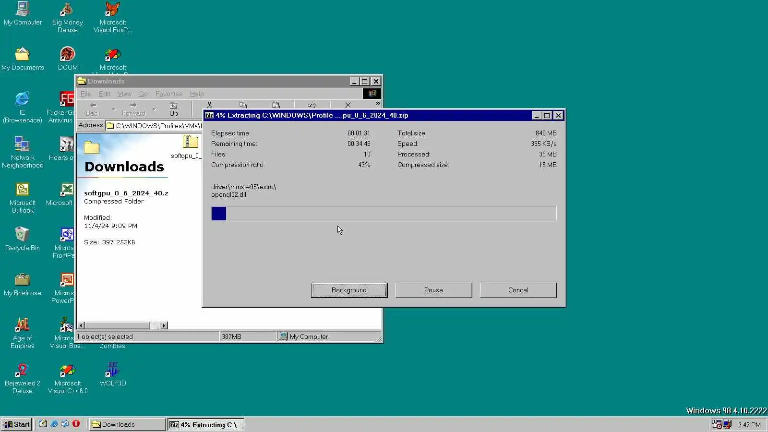Screen dimensions: 768x432
Task: Open the File menu in Downloads window
Action: [x=85, y=94]
